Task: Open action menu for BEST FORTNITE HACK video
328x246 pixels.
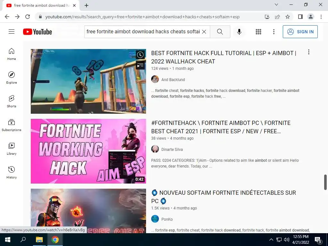Action: point(308,52)
